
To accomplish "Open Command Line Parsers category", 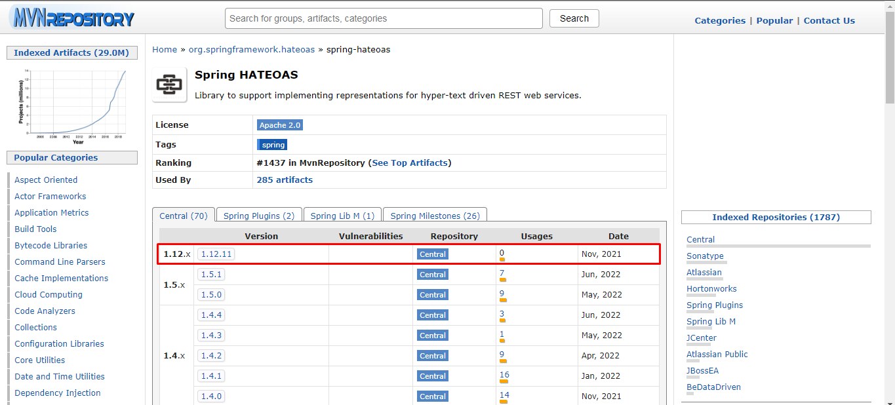I will [x=60, y=262].
